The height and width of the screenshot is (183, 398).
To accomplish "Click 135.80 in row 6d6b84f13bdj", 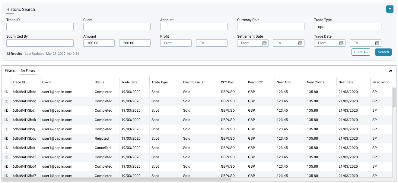I will [313, 129].
